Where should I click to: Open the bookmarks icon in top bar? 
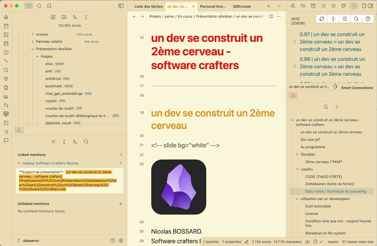click(49, 6)
